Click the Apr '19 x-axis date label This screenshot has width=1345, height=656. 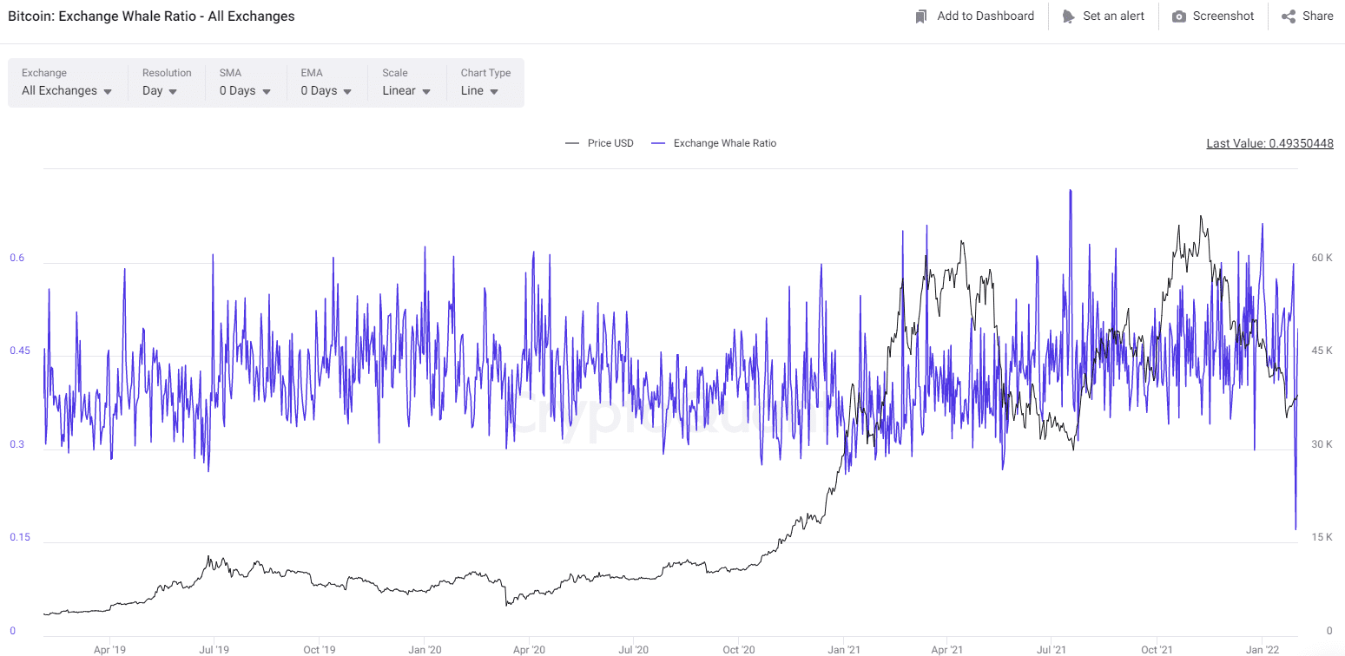[x=109, y=649]
